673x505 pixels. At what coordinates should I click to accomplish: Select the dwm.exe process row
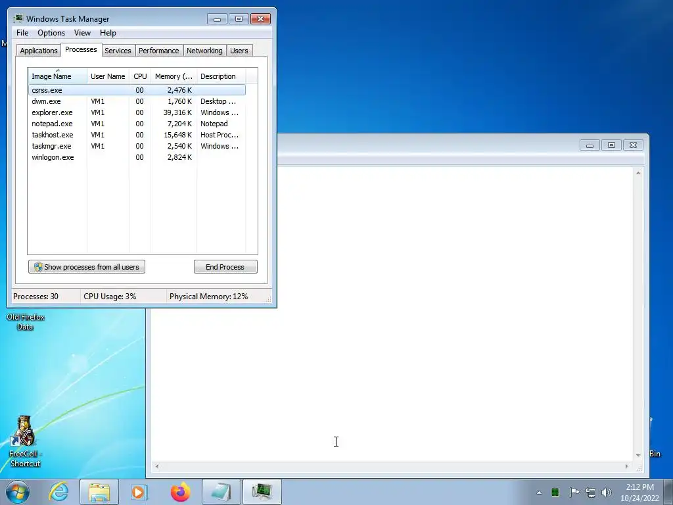tap(137, 101)
